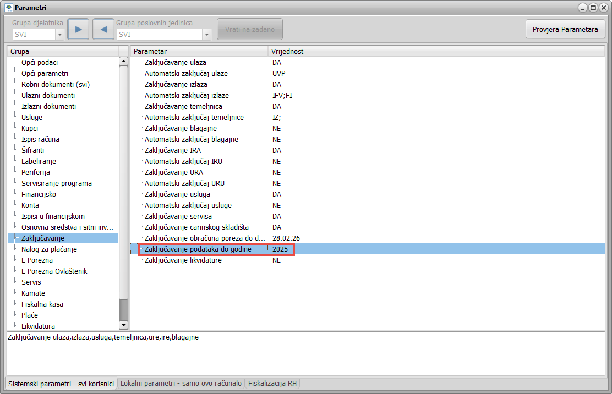Click the back arrow navigation button
612x394 pixels.
(103, 29)
